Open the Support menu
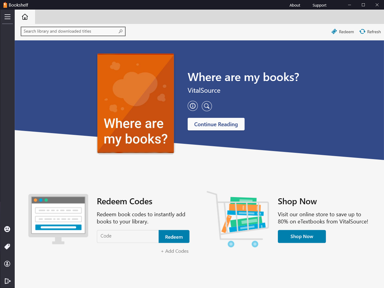 319,5
